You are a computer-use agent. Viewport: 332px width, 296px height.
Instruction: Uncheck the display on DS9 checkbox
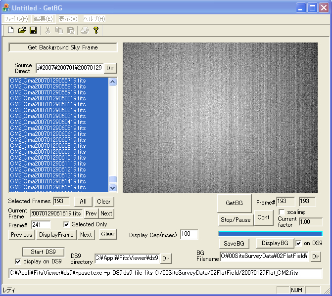(18, 261)
